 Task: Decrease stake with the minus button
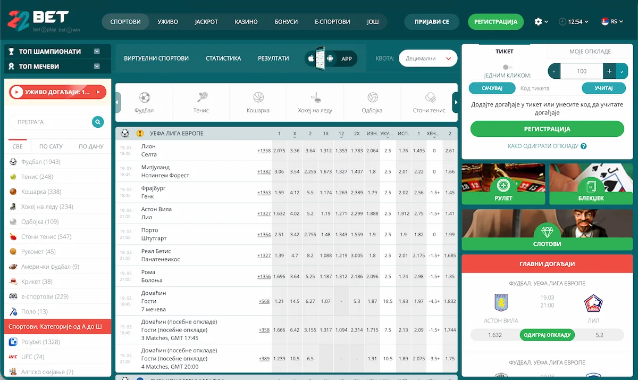[554, 71]
